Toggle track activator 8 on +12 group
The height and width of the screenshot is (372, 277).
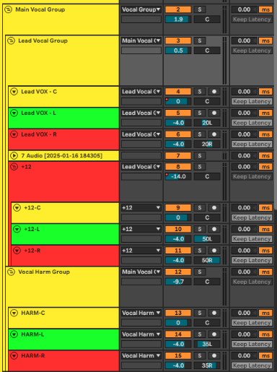178,167
